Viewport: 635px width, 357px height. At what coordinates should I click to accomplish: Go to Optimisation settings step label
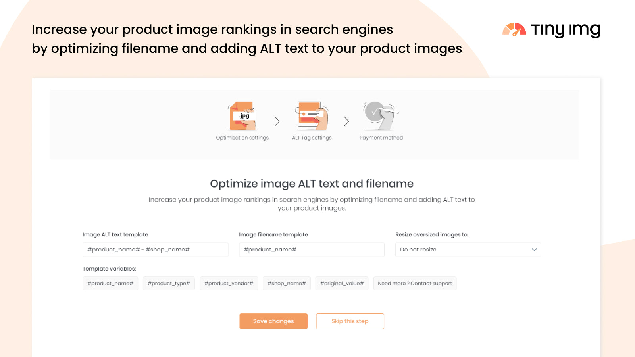pyautogui.click(x=242, y=138)
